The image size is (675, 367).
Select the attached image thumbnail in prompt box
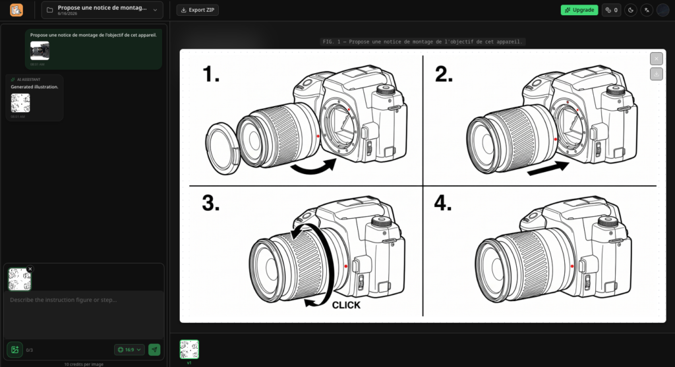(19, 279)
